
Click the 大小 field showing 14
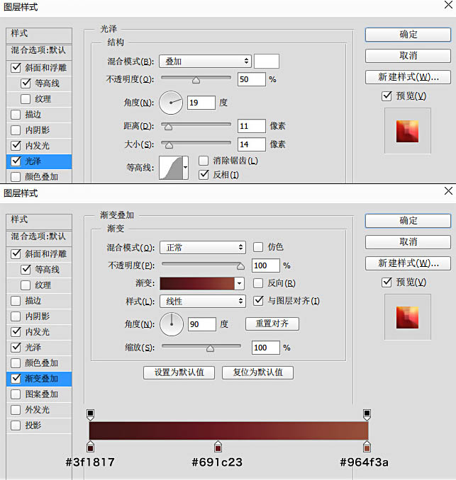(x=252, y=144)
